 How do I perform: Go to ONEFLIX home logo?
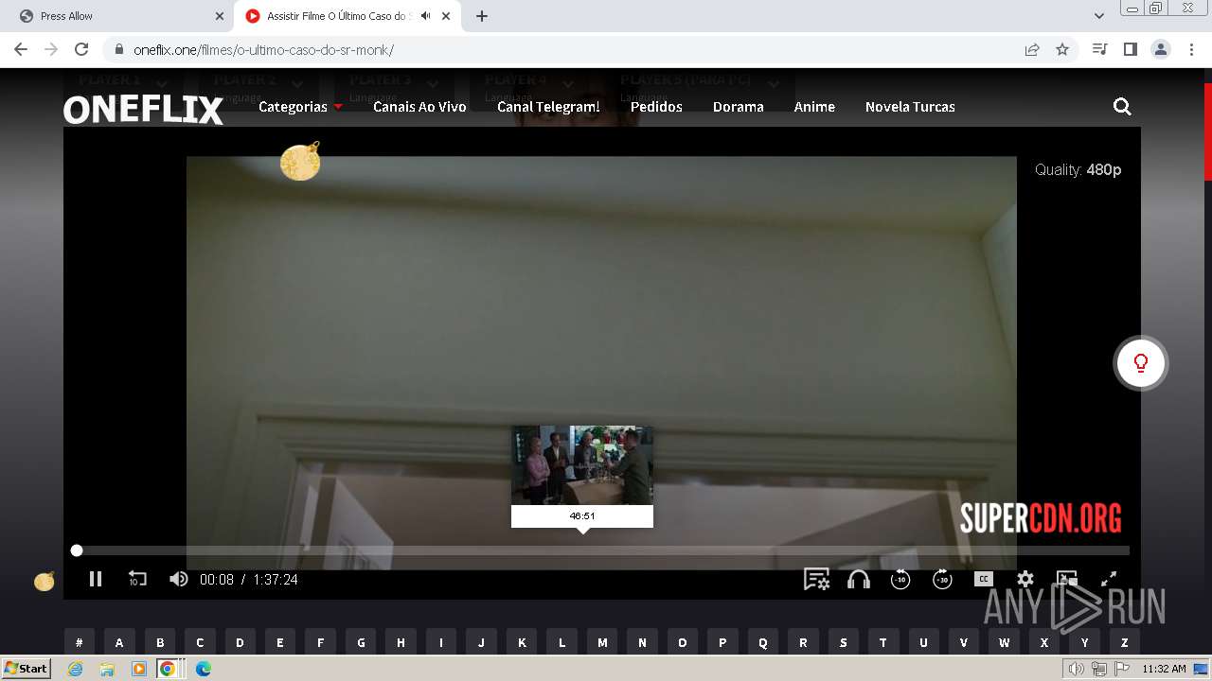coord(144,110)
